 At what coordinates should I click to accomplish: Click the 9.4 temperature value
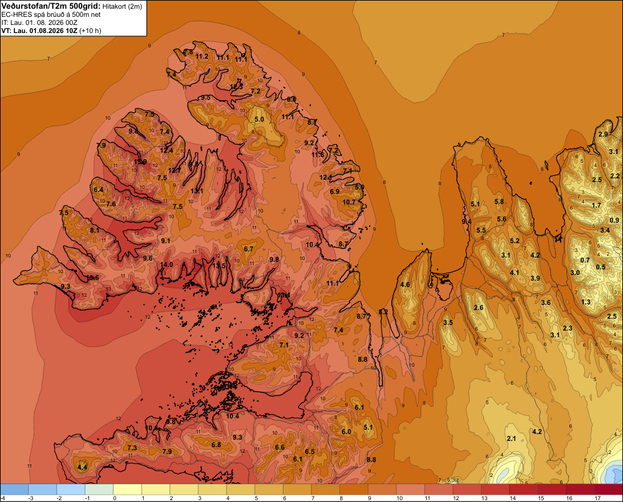point(467,221)
